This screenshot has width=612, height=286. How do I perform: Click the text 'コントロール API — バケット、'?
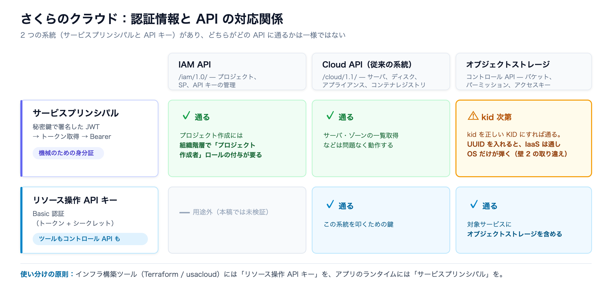[x=509, y=77]
